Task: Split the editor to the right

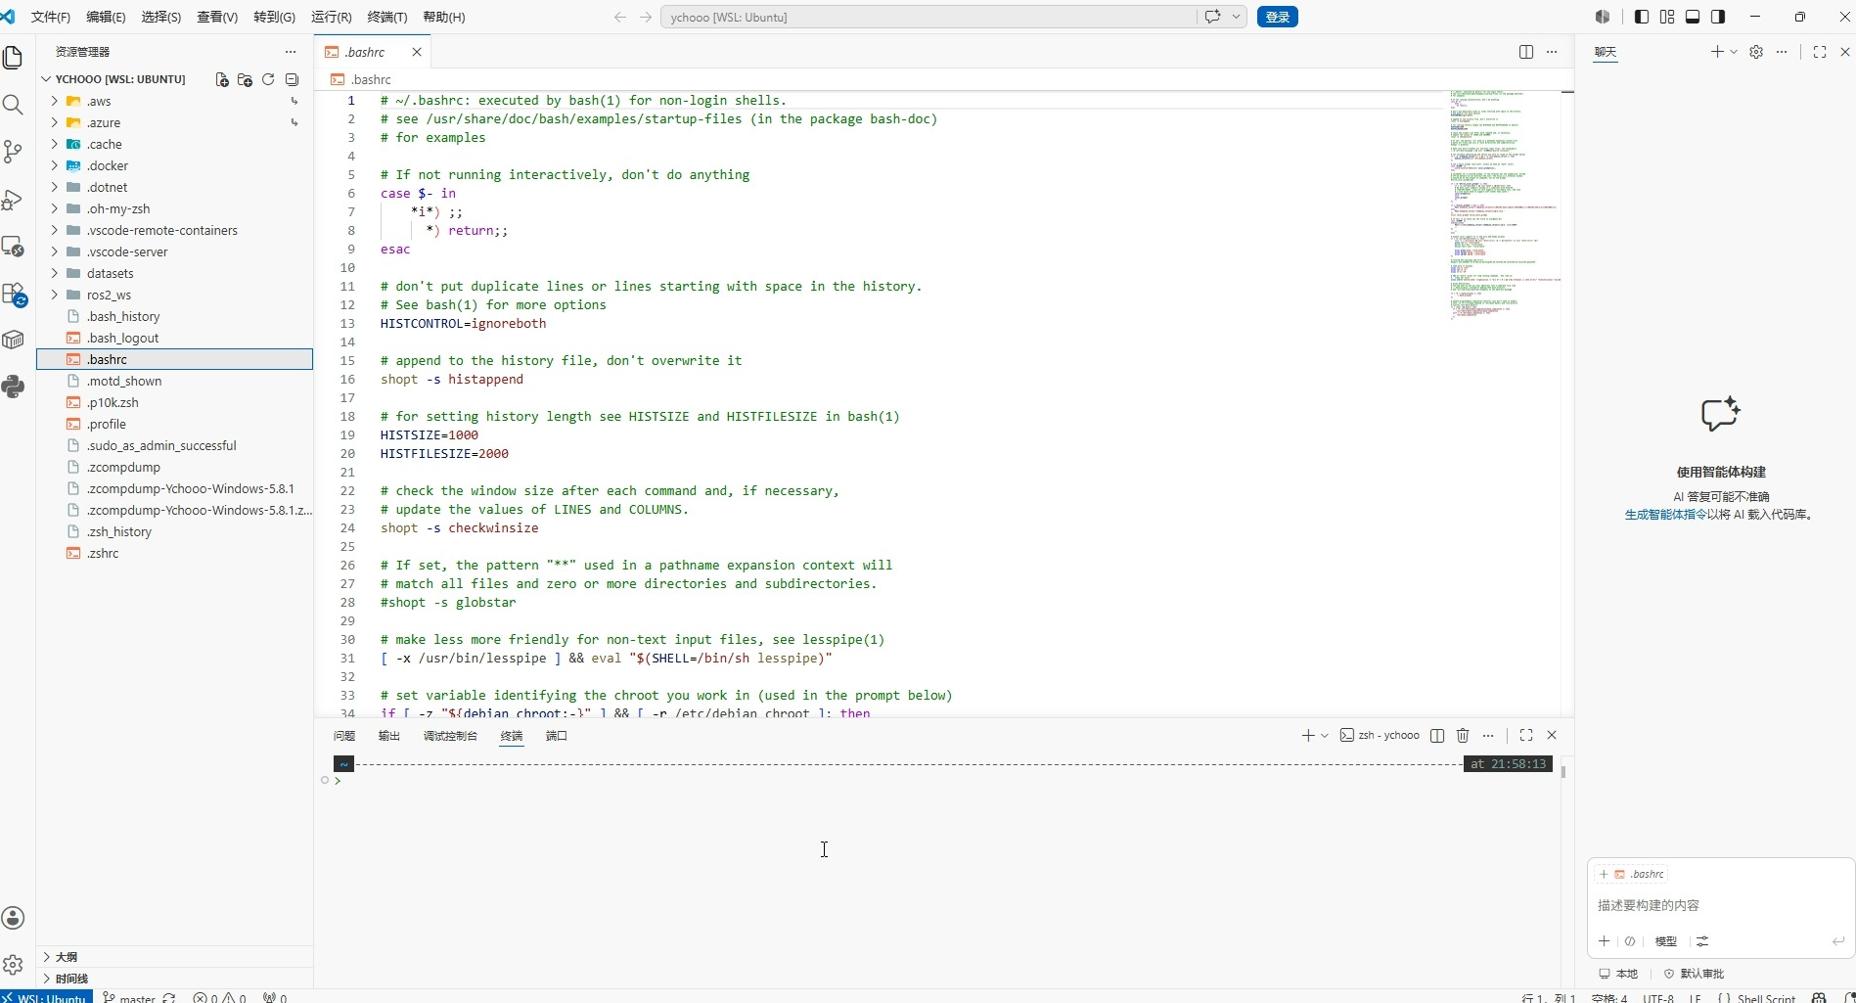Action: [x=1526, y=52]
